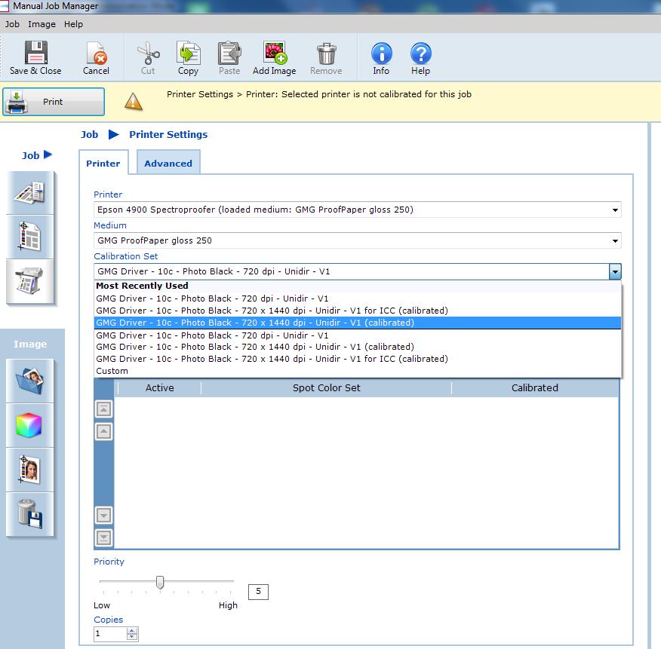Click move-to-top arrow button
This screenshot has width=661, height=649.
(103, 409)
